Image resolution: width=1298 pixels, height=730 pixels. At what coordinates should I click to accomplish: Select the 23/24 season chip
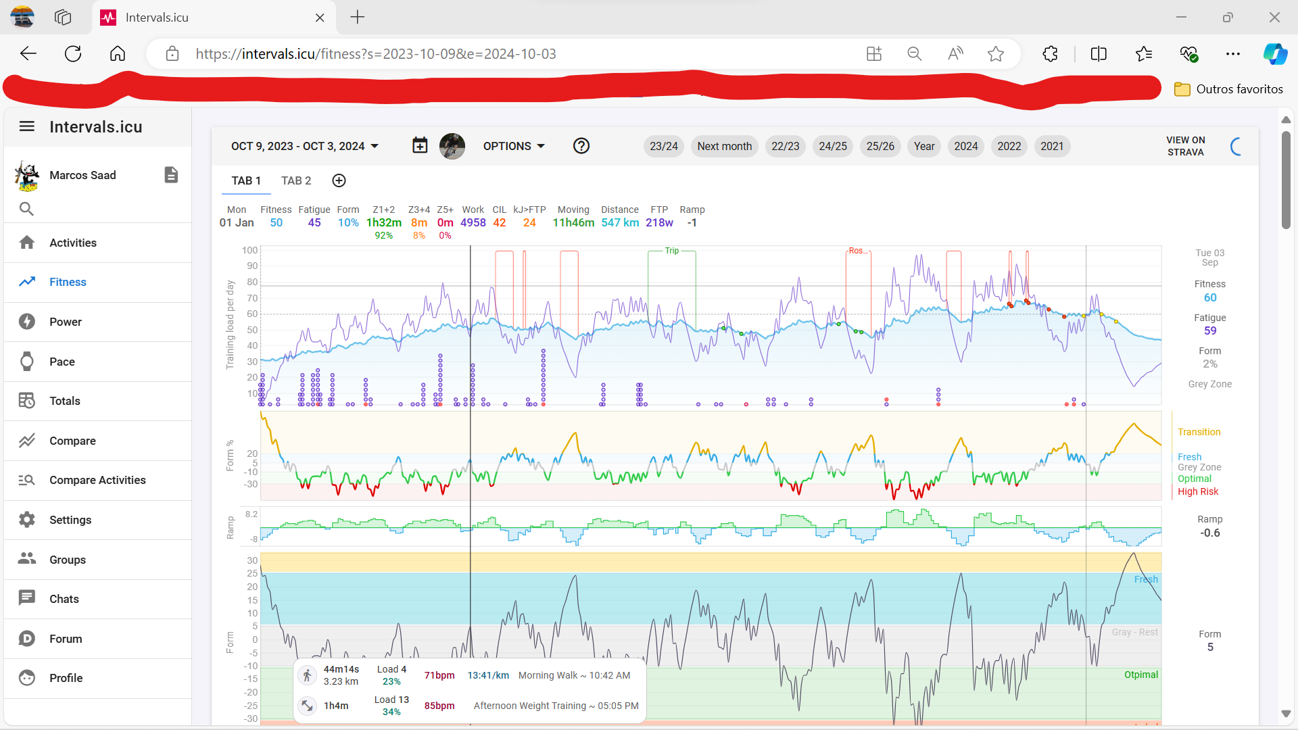[663, 146]
